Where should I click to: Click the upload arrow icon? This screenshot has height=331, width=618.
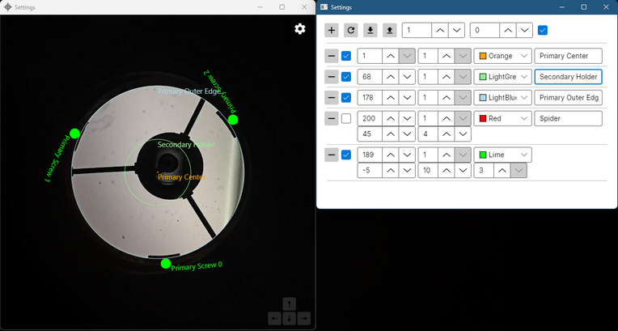(x=390, y=30)
